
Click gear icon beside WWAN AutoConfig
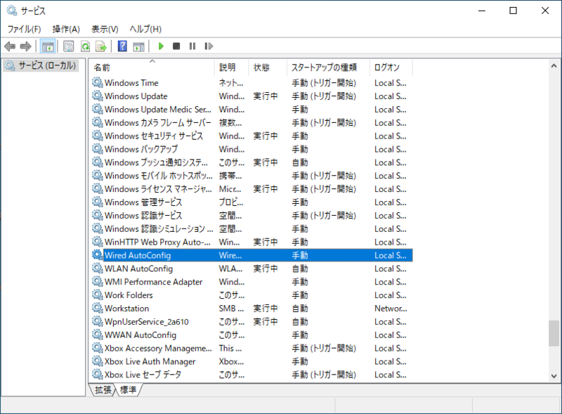click(x=98, y=335)
